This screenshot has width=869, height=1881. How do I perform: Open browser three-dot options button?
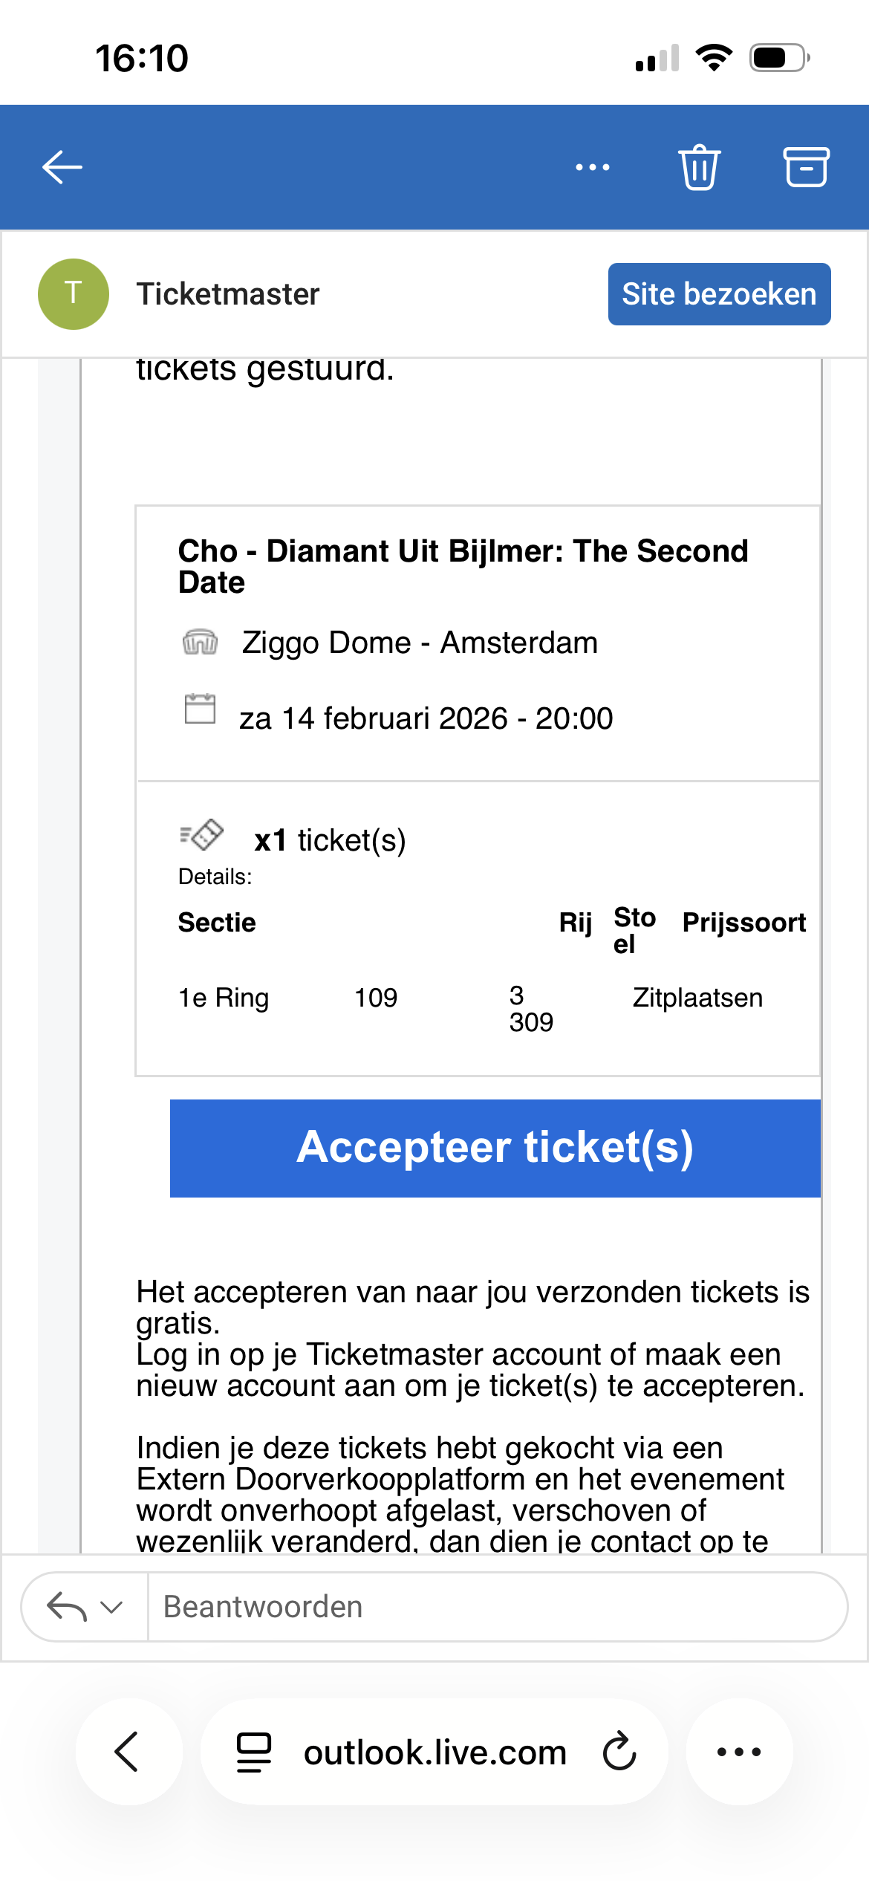pyautogui.click(x=739, y=1752)
